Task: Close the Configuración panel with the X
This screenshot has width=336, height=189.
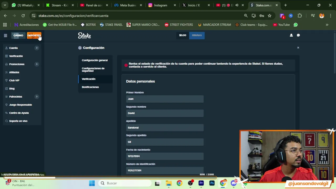Action: (x=298, y=48)
